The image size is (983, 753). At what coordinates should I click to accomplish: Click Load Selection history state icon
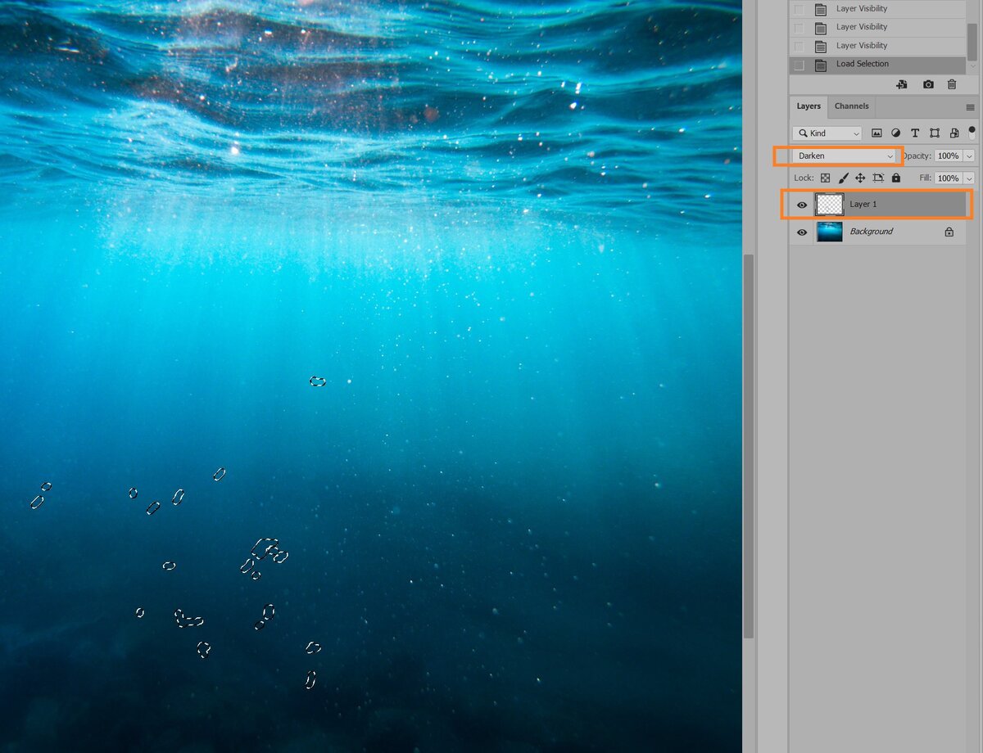click(x=821, y=65)
